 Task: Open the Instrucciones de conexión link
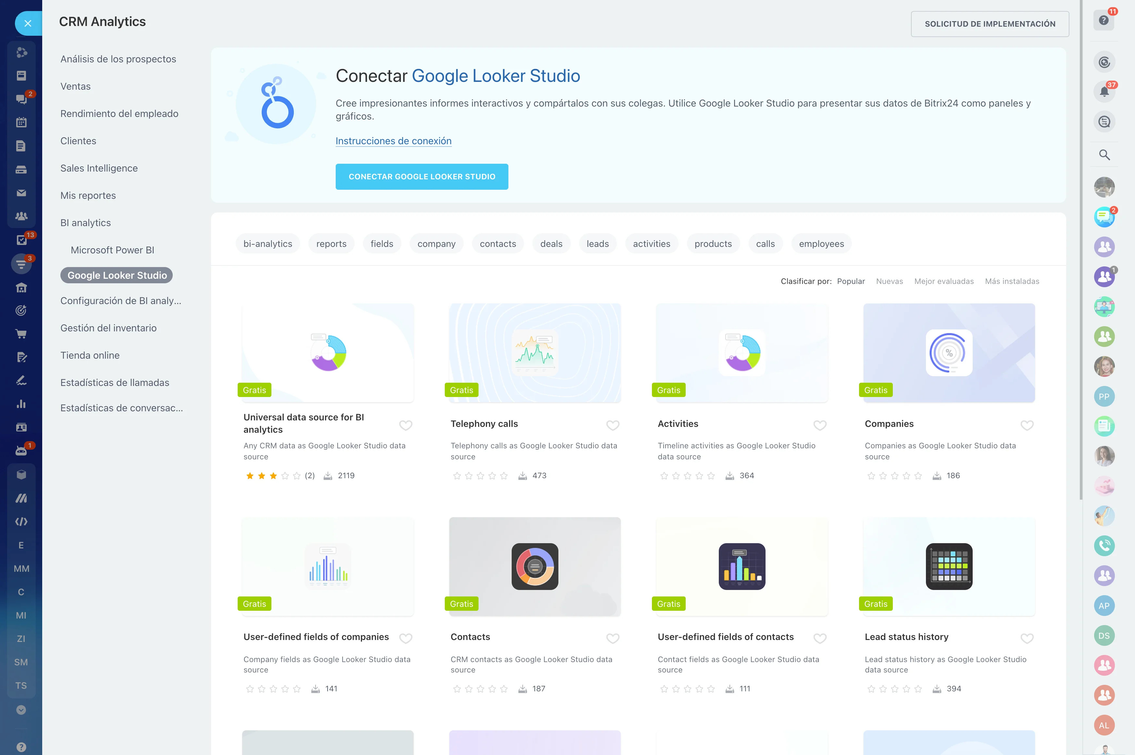(393, 141)
